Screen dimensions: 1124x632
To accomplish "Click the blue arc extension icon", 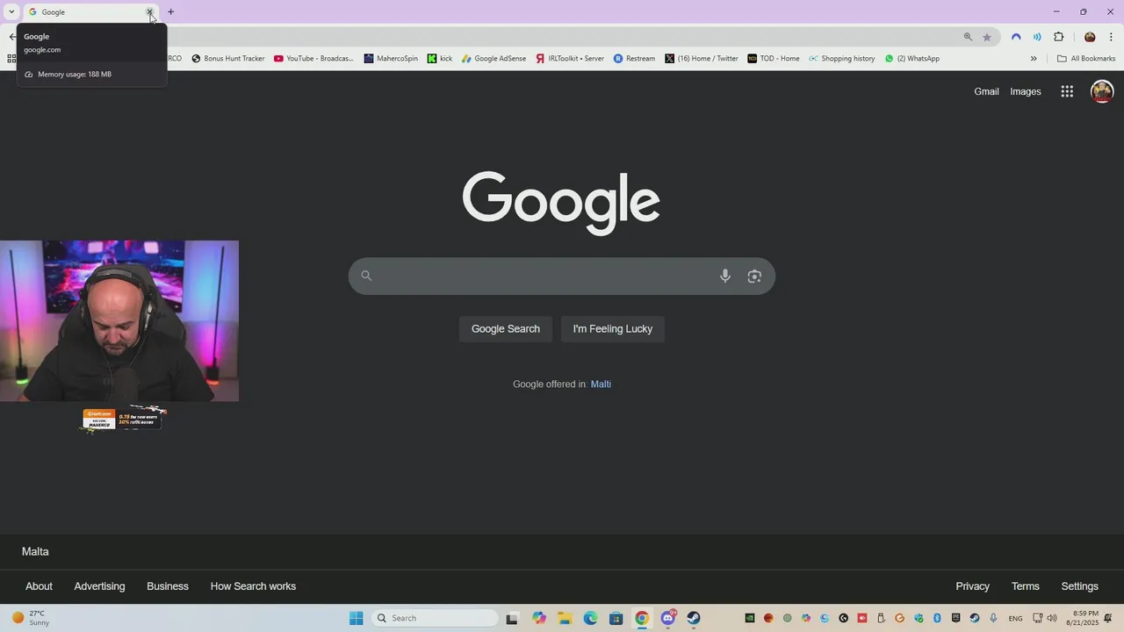I will [x=1016, y=37].
